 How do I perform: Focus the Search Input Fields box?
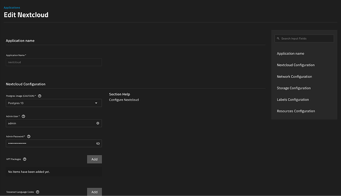click(x=304, y=39)
